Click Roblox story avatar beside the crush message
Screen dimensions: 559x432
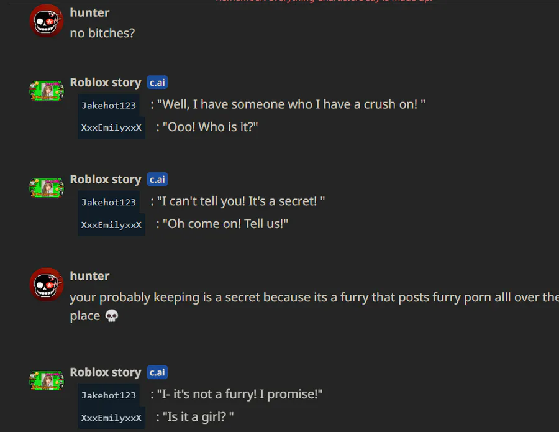tap(47, 90)
